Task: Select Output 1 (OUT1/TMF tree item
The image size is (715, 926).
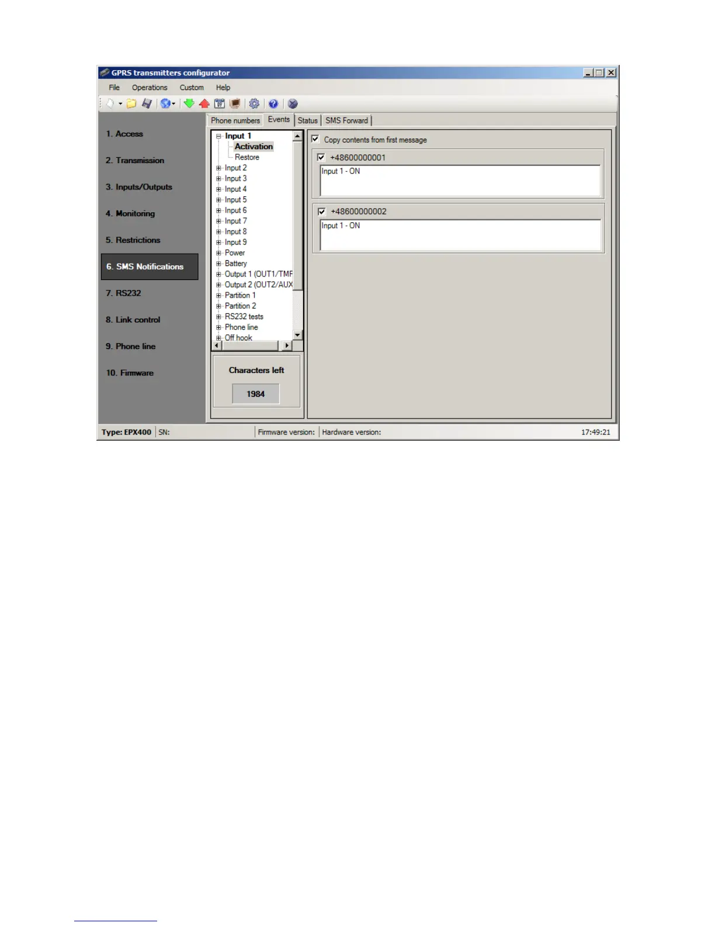Action: [259, 274]
